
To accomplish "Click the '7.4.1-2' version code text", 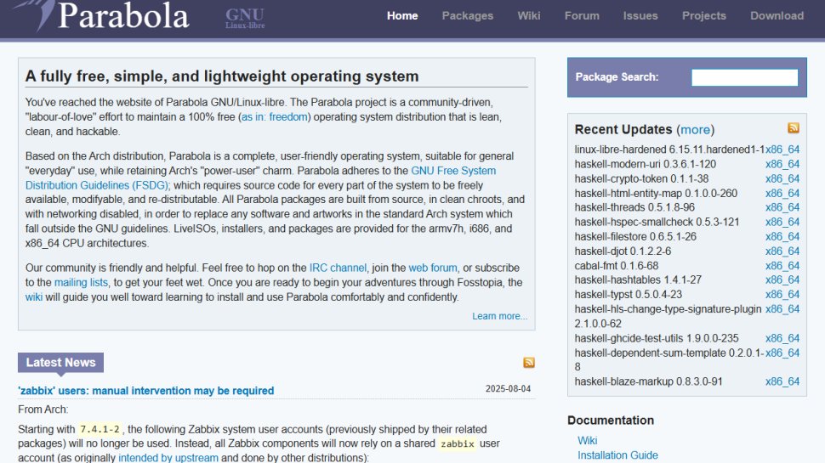I will (100, 429).
